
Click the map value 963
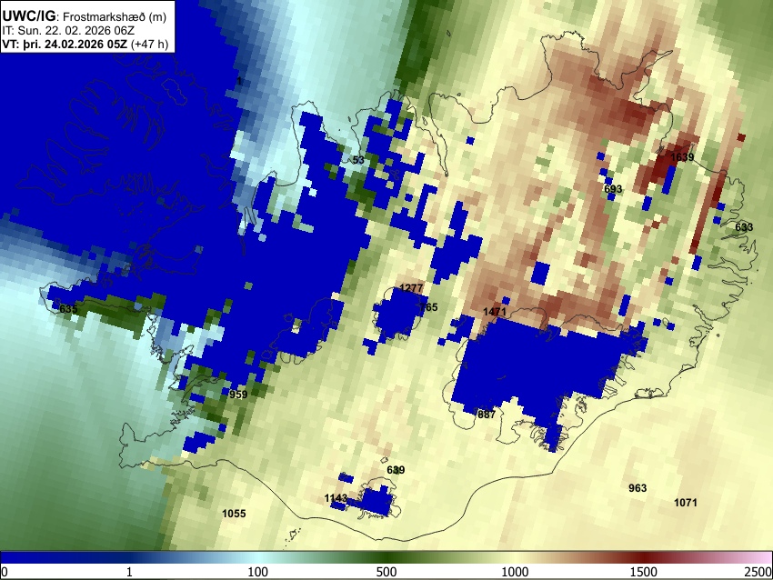tap(637, 488)
